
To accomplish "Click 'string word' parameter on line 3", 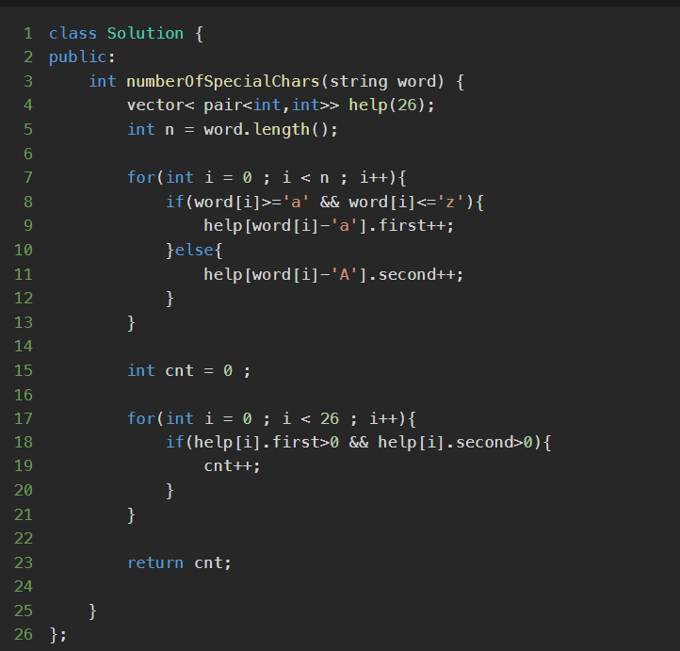I will [x=387, y=82].
